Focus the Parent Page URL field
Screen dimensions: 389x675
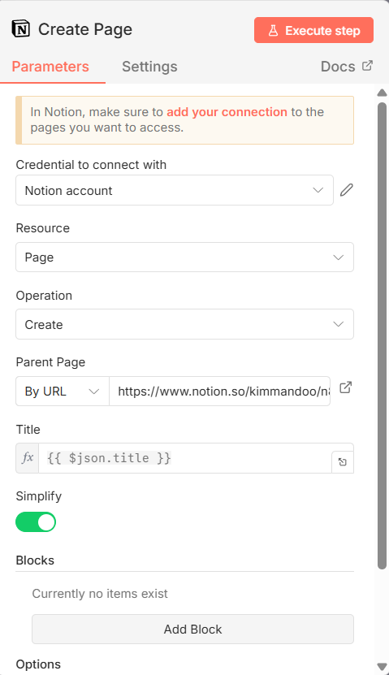point(220,392)
